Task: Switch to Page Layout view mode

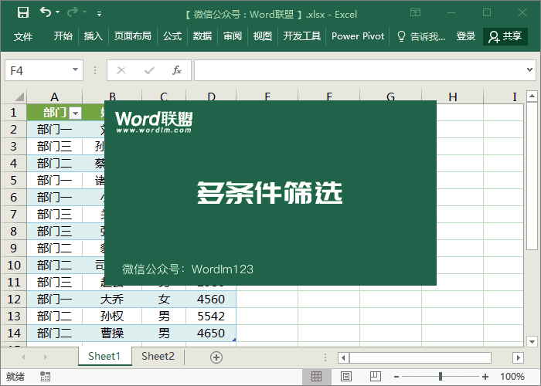Action: pyautogui.click(x=344, y=377)
